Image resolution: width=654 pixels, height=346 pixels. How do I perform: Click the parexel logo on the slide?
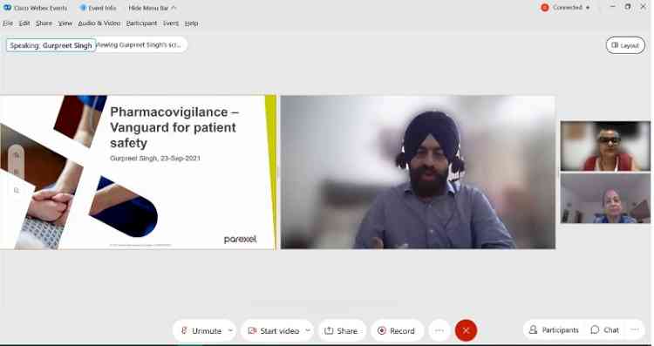[241, 240]
